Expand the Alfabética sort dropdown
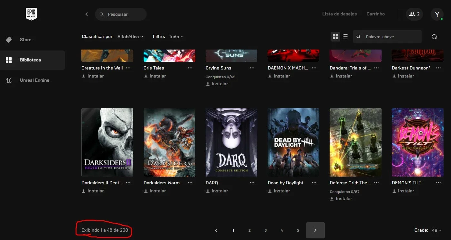This screenshot has height=240, width=451. 130,37
